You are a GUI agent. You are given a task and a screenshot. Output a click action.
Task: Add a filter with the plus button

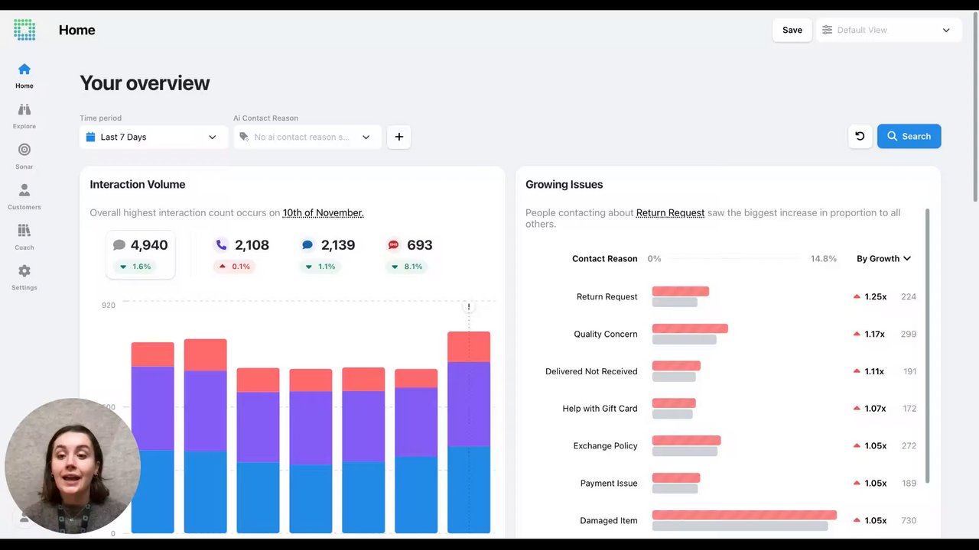click(x=398, y=137)
